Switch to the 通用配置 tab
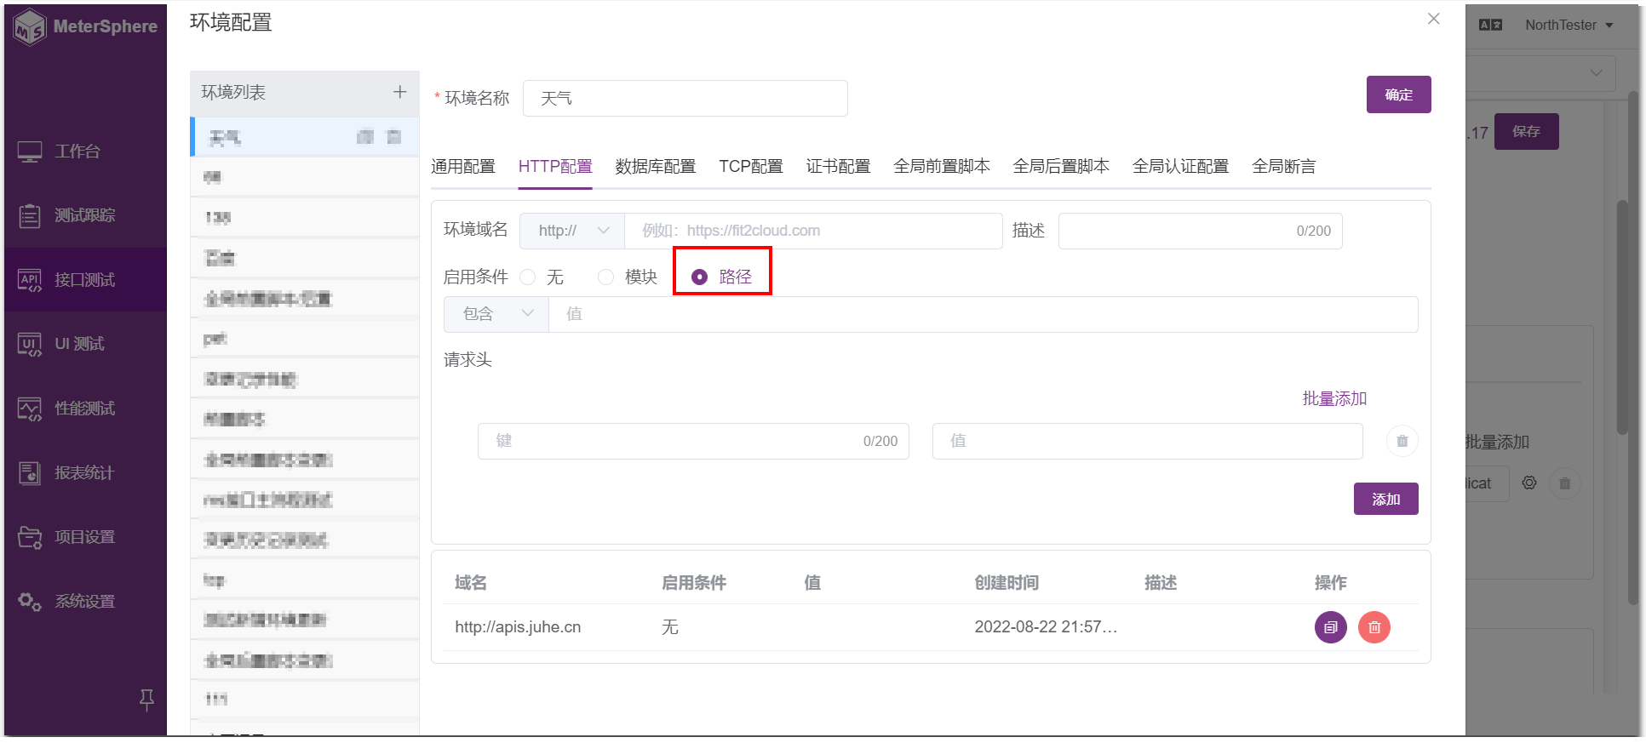 click(x=463, y=166)
